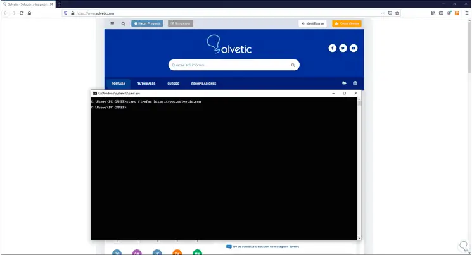The height and width of the screenshot is (255, 472).
Task: Click the start firefox command line text
Action: pos(163,101)
